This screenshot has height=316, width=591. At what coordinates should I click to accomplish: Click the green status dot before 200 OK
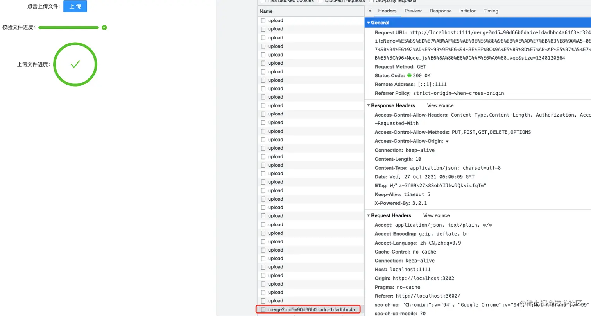pyautogui.click(x=410, y=75)
